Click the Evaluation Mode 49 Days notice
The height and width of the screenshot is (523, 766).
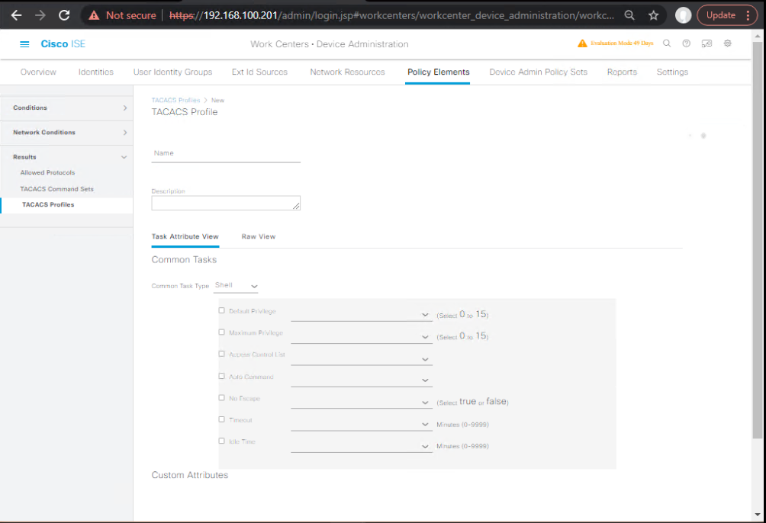click(621, 43)
